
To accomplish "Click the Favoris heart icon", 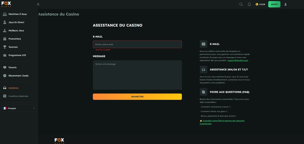I will [5, 67].
